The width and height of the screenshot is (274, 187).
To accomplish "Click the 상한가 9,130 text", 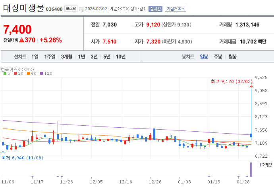I will pos(176,25).
